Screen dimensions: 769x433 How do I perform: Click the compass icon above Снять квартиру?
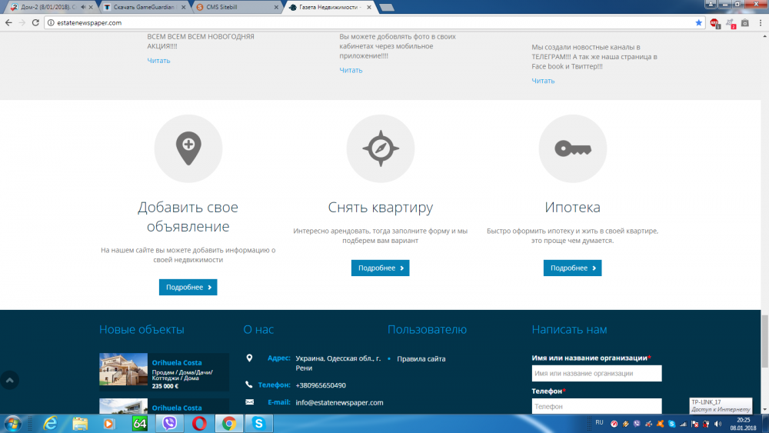(380, 148)
